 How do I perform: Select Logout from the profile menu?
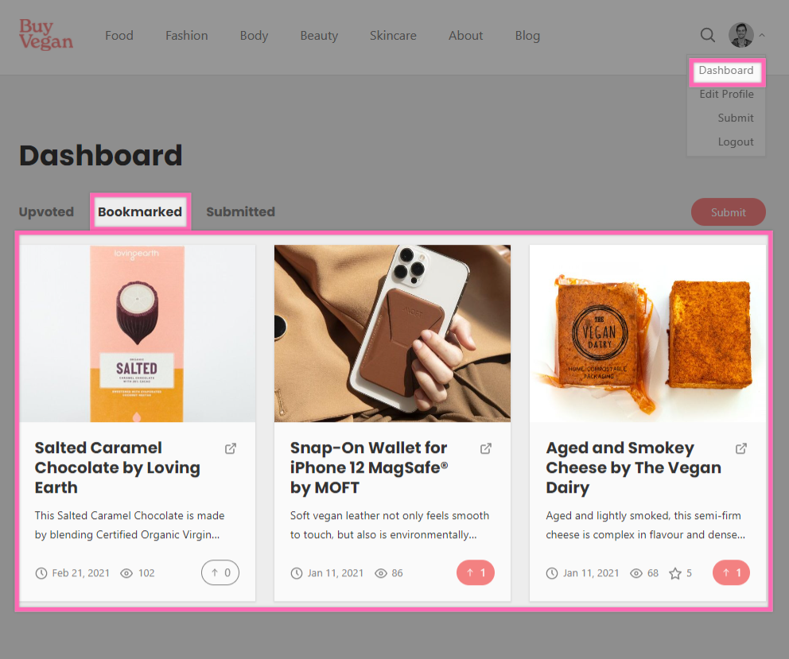pos(736,141)
